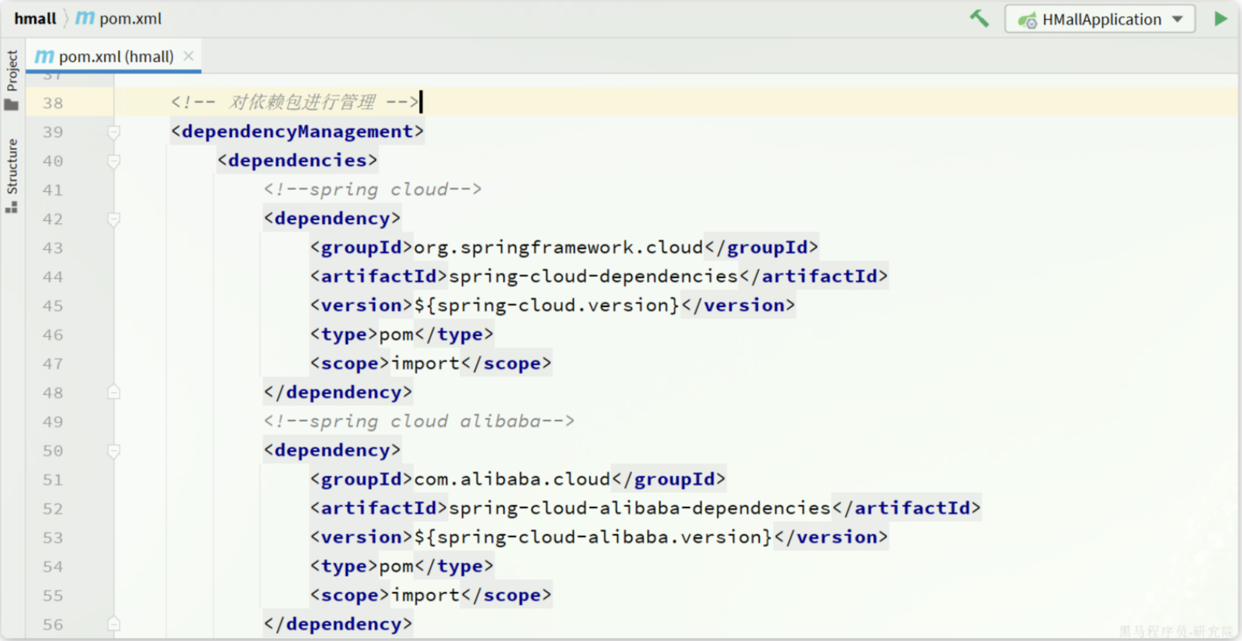This screenshot has width=1242, height=641.
Task: Open the Project tool window sidebar
Action: pos(12,80)
